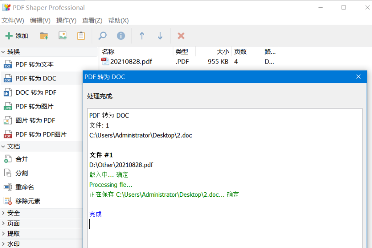Click the JPG icon next to PDF 转为图片
This screenshot has width=372, height=248.
[x=8, y=106]
